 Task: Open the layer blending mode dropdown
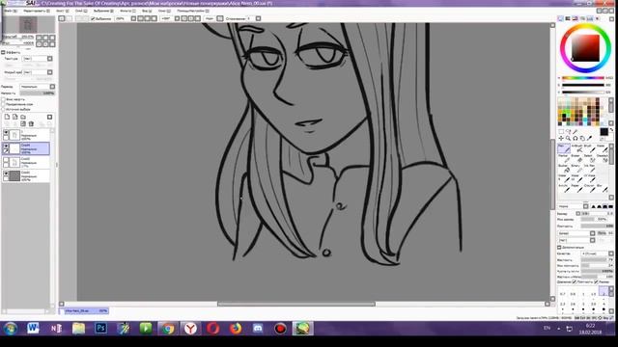click(x=38, y=87)
